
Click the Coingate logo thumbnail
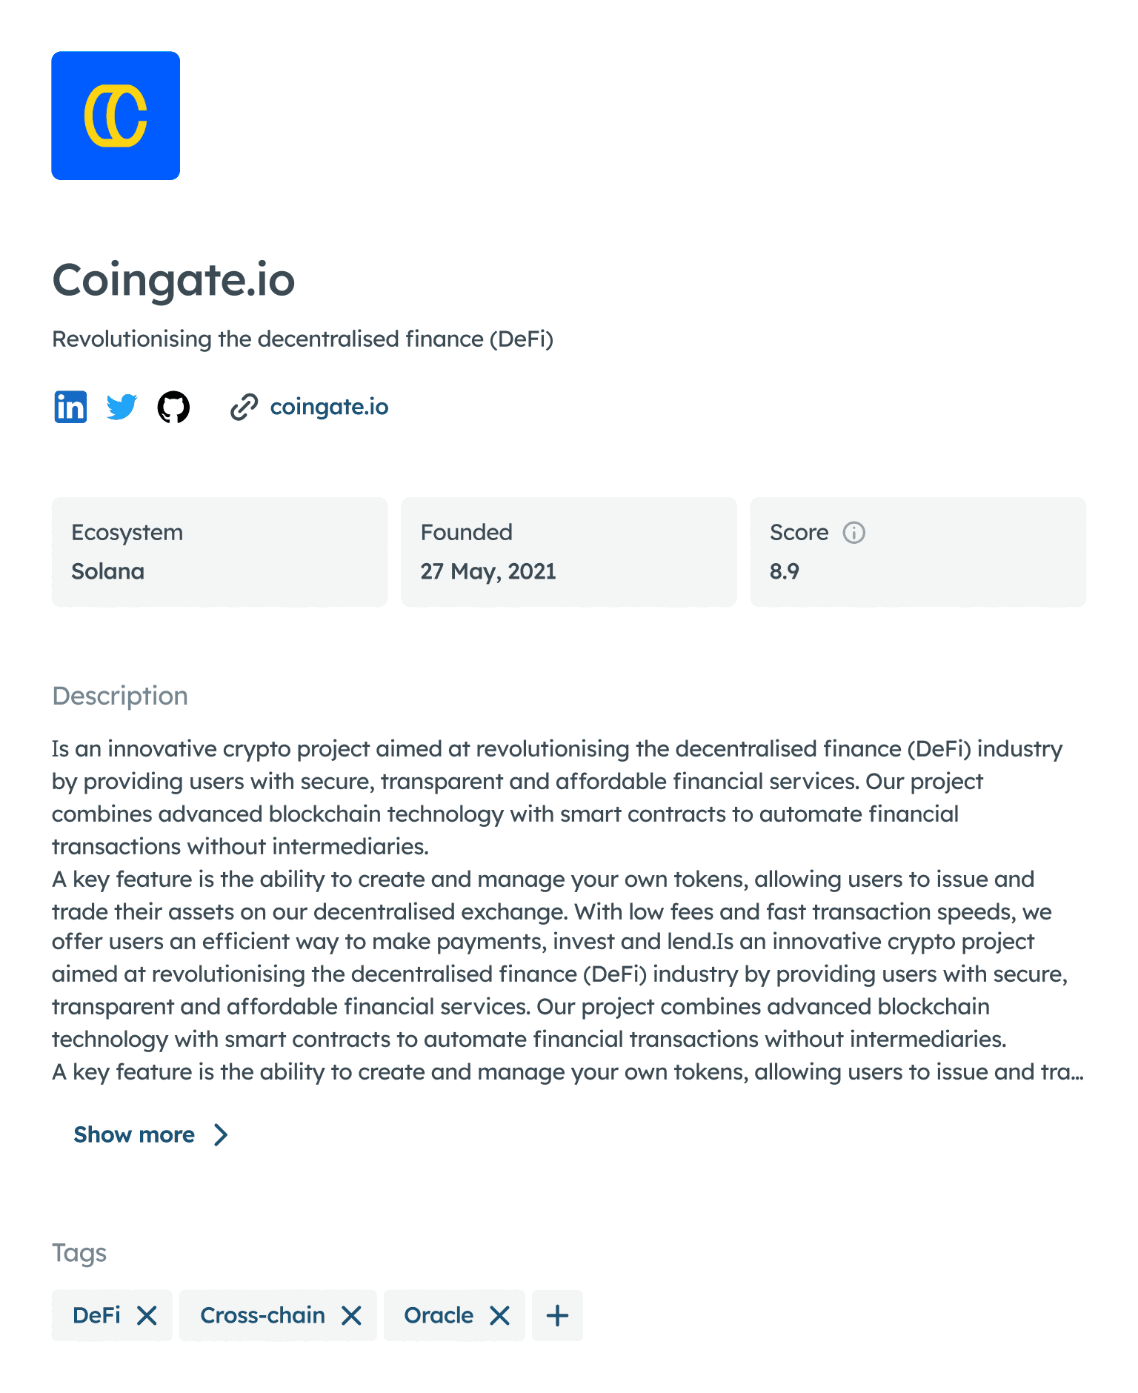click(x=116, y=116)
